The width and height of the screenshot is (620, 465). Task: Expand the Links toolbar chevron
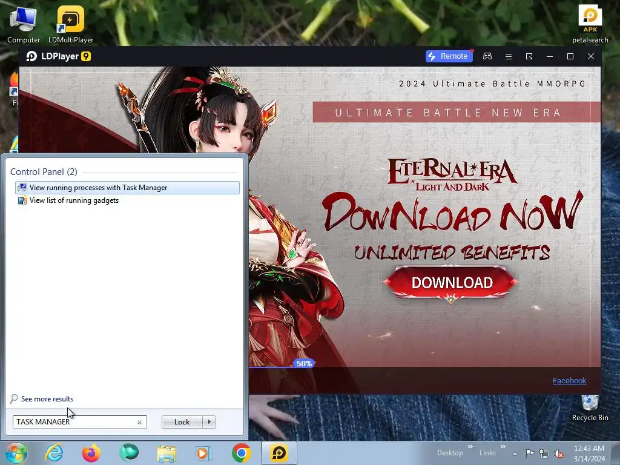[x=503, y=447]
